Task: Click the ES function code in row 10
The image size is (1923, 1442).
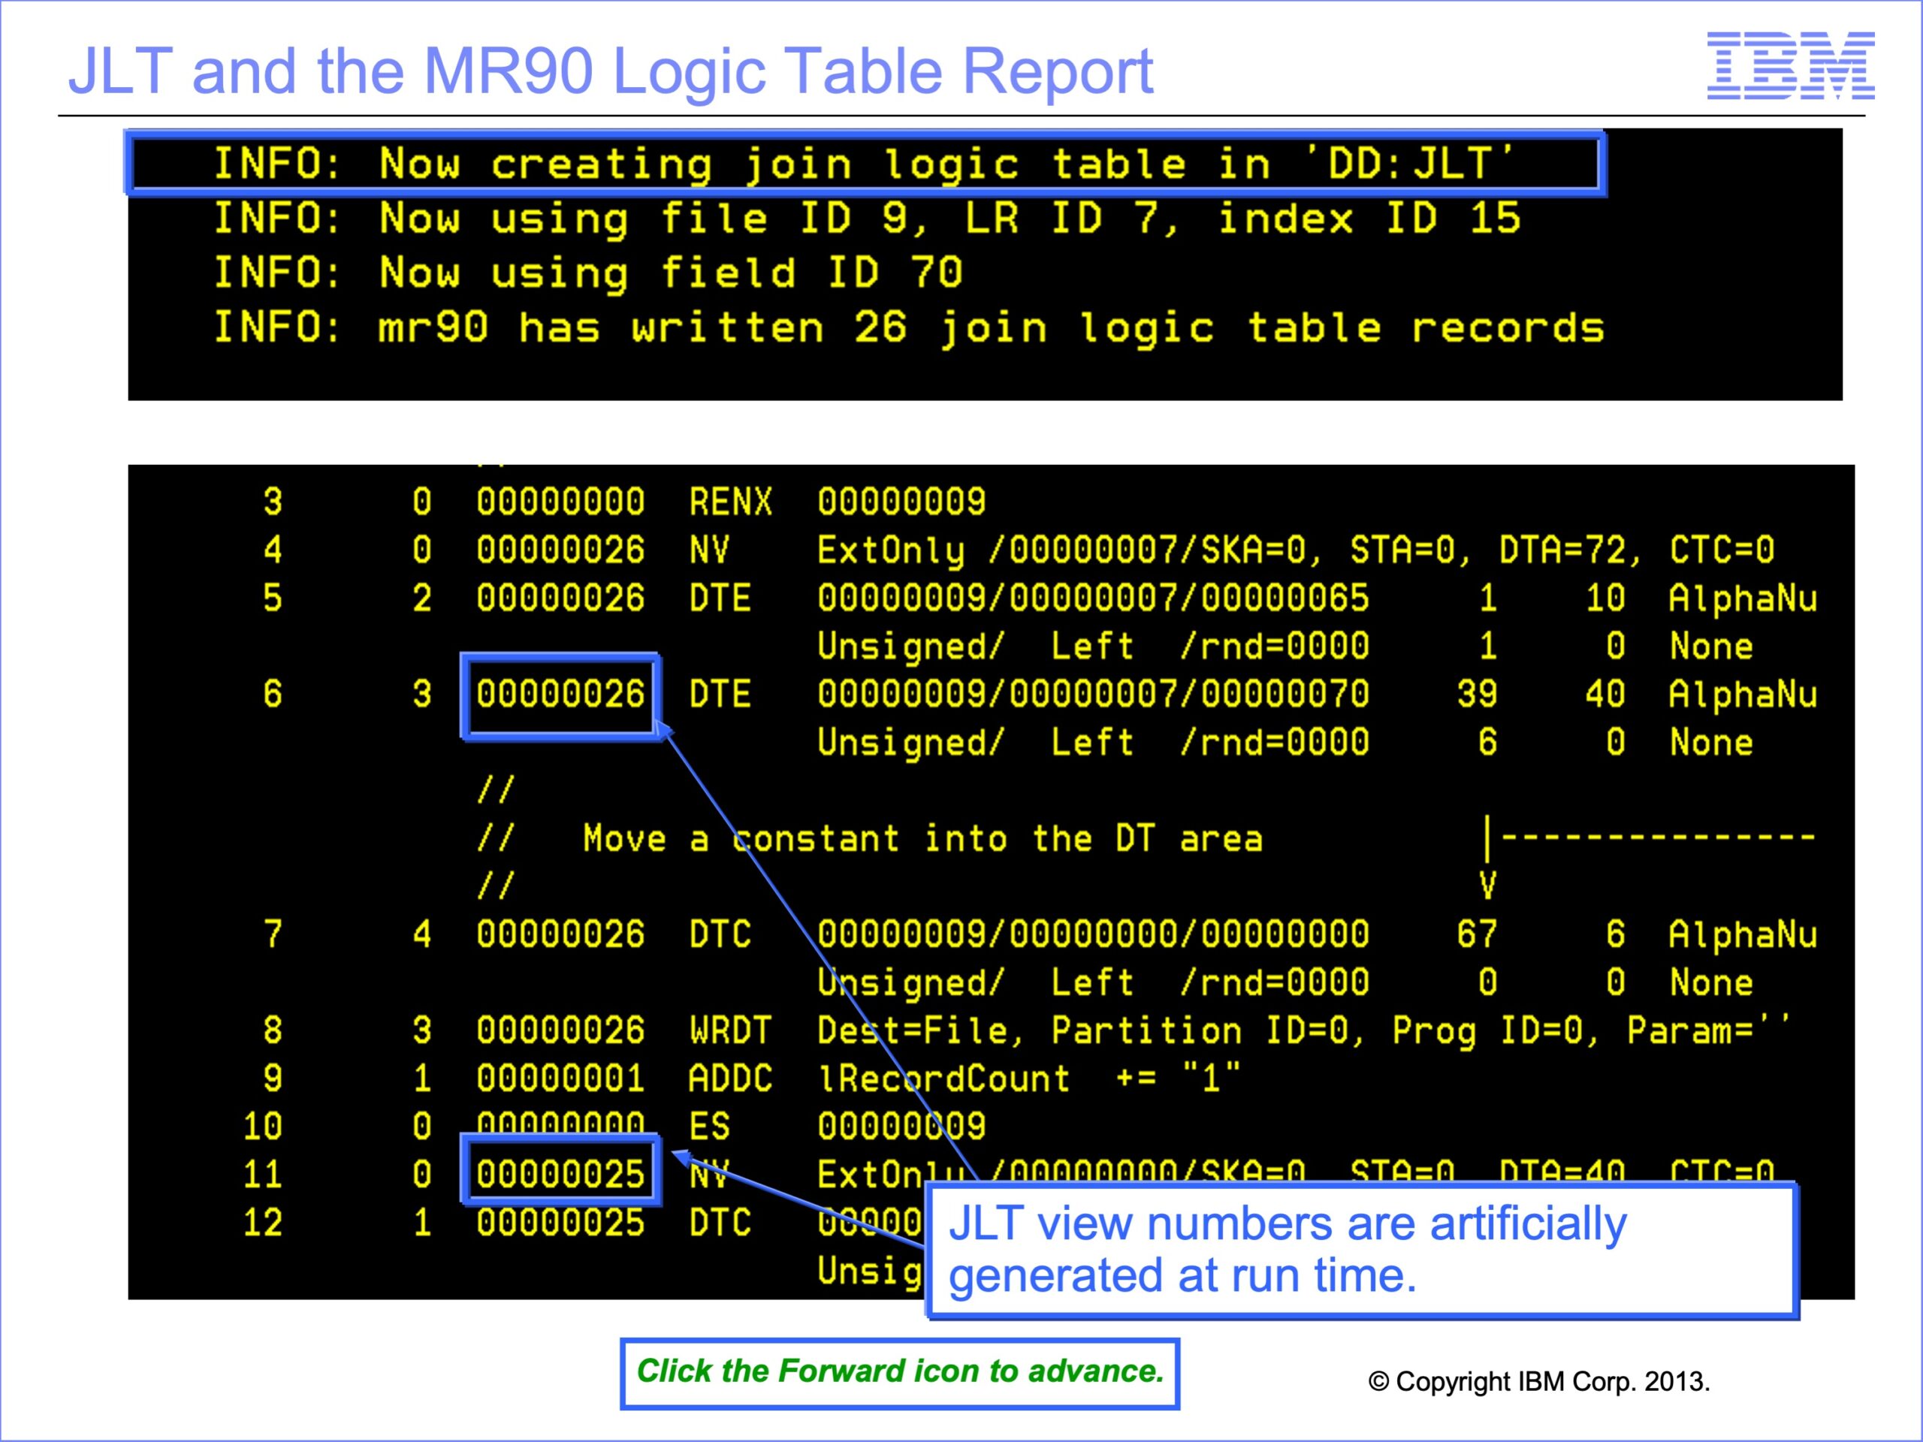Action: coord(709,1127)
